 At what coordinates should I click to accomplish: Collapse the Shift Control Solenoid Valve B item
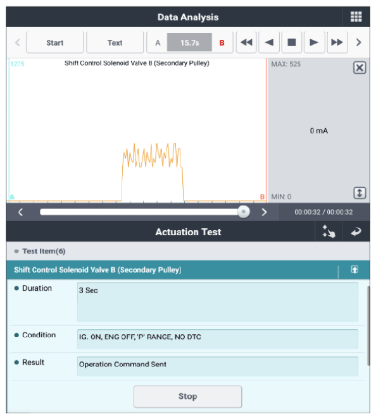tap(354, 269)
